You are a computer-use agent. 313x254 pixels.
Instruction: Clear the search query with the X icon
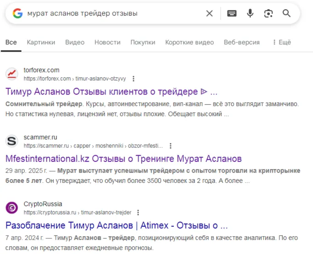click(x=210, y=14)
